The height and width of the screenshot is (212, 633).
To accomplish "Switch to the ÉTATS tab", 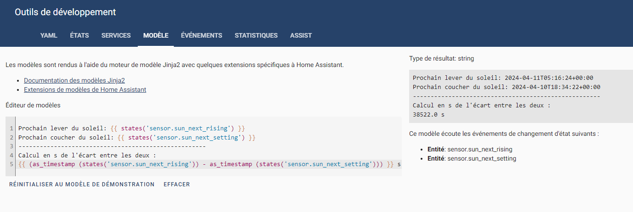I will tap(79, 35).
